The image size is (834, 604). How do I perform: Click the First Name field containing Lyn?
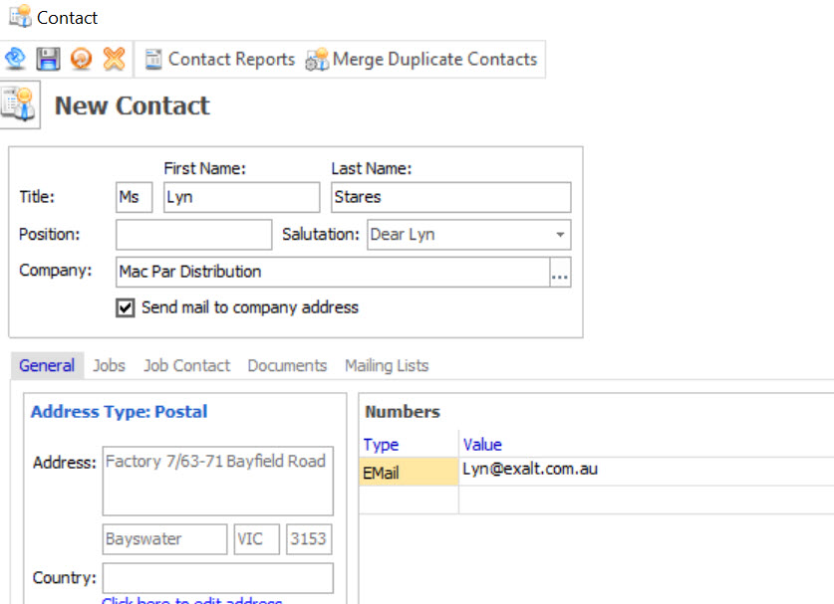[242, 197]
